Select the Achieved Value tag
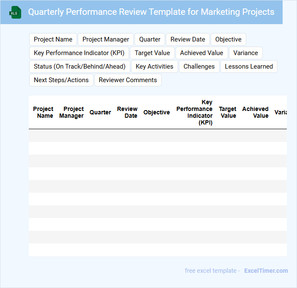This screenshot has height=288, width=297. tap(201, 53)
